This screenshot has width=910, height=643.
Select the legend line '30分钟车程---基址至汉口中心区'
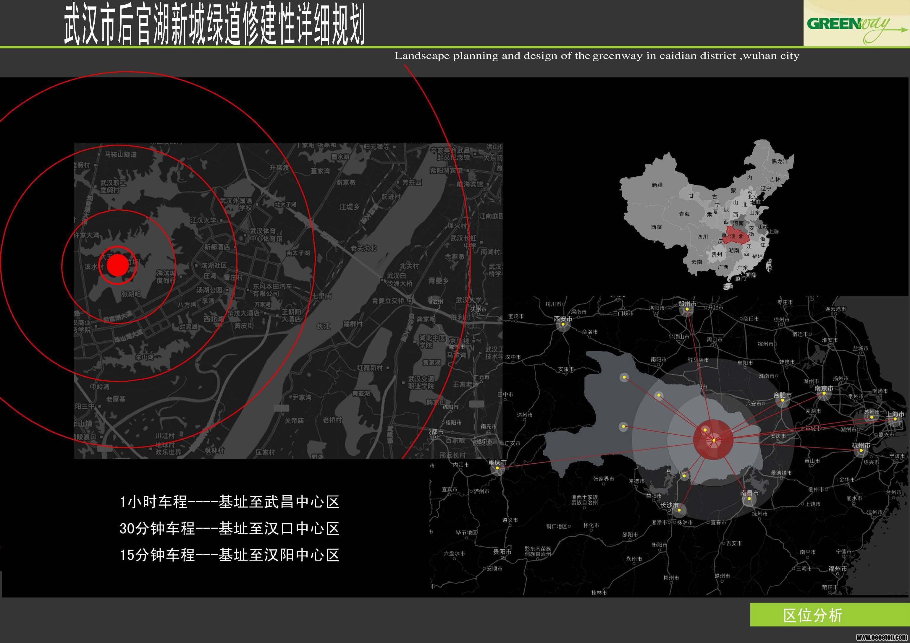click(229, 528)
